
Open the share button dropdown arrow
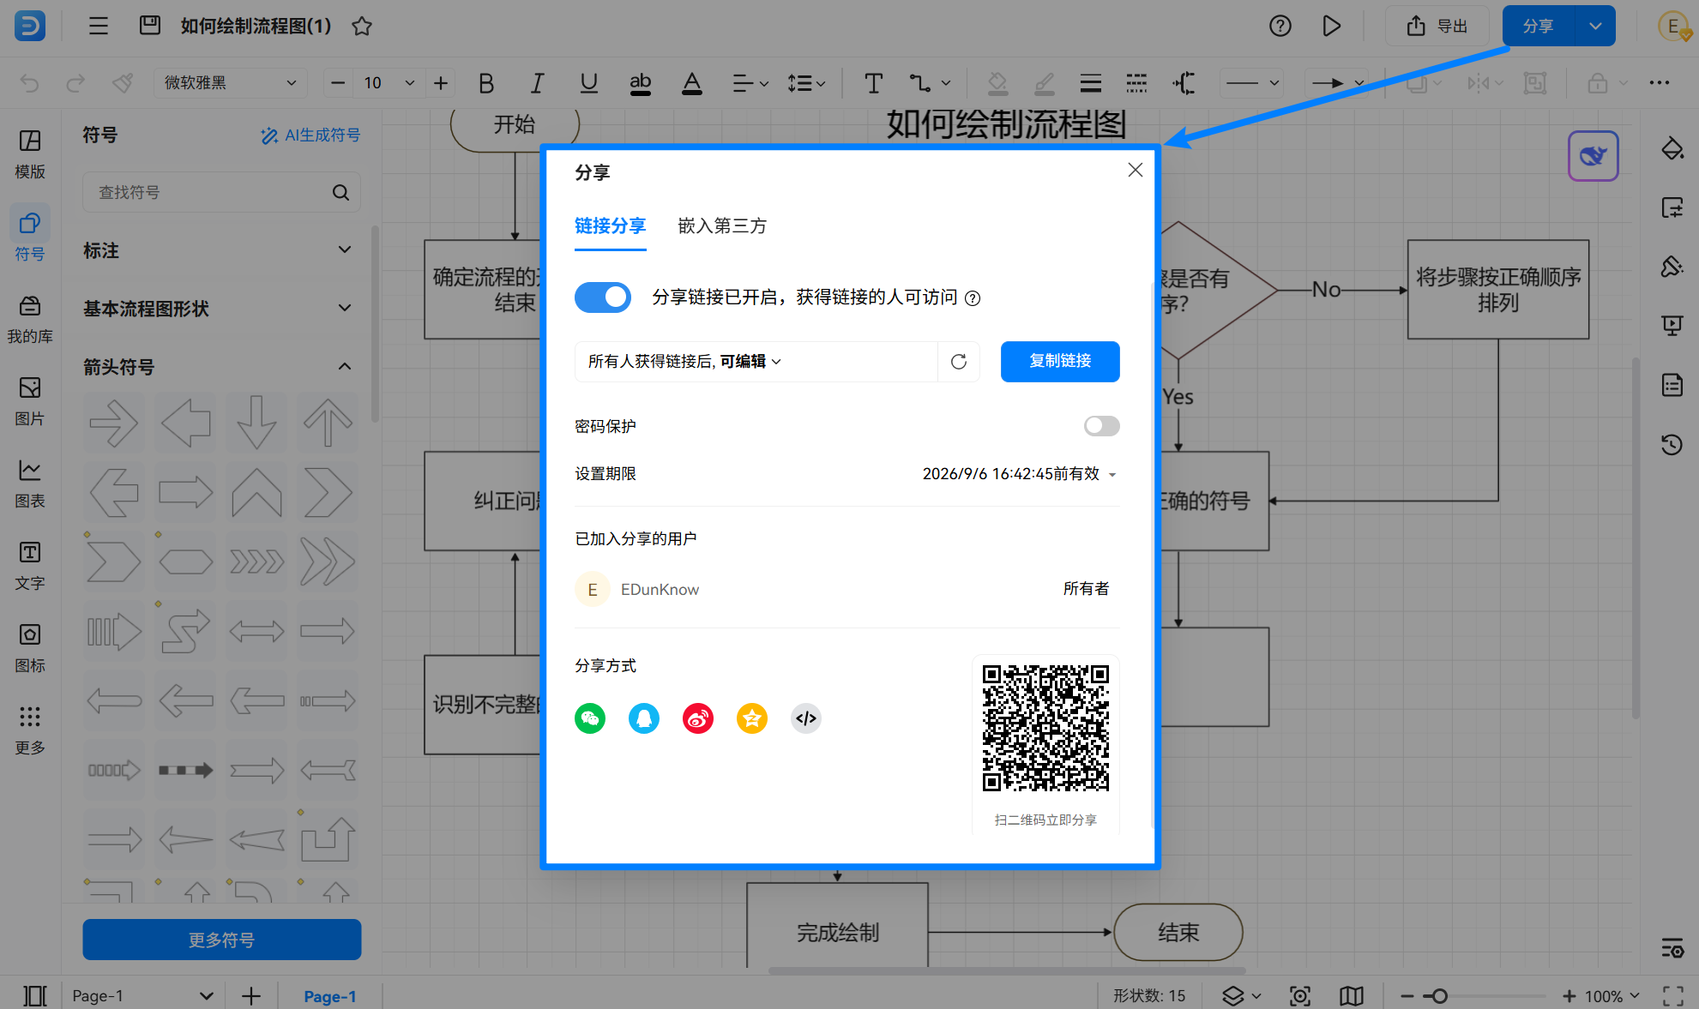tap(1595, 26)
